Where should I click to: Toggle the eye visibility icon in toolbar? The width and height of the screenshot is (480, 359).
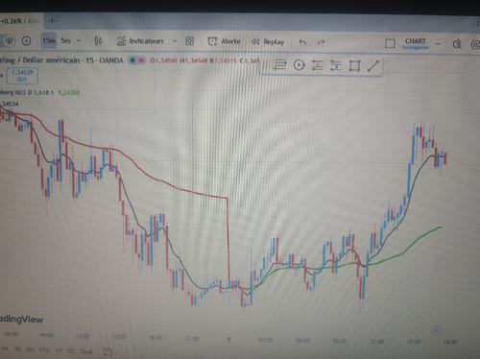(x=10, y=40)
